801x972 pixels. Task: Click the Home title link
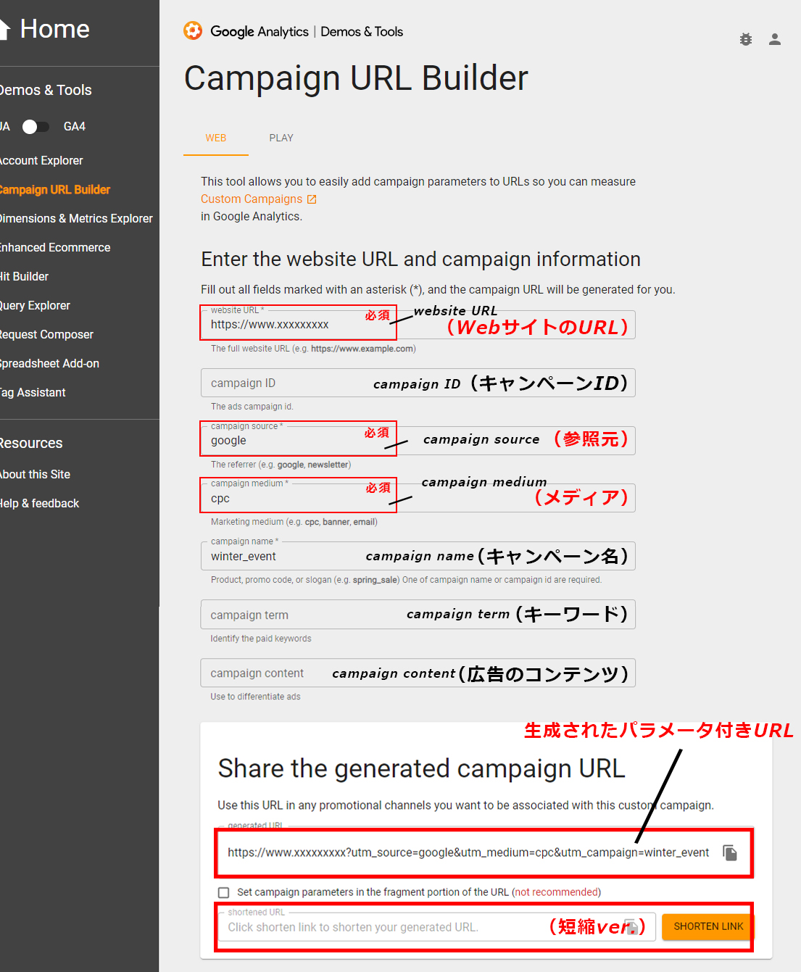(55, 29)
